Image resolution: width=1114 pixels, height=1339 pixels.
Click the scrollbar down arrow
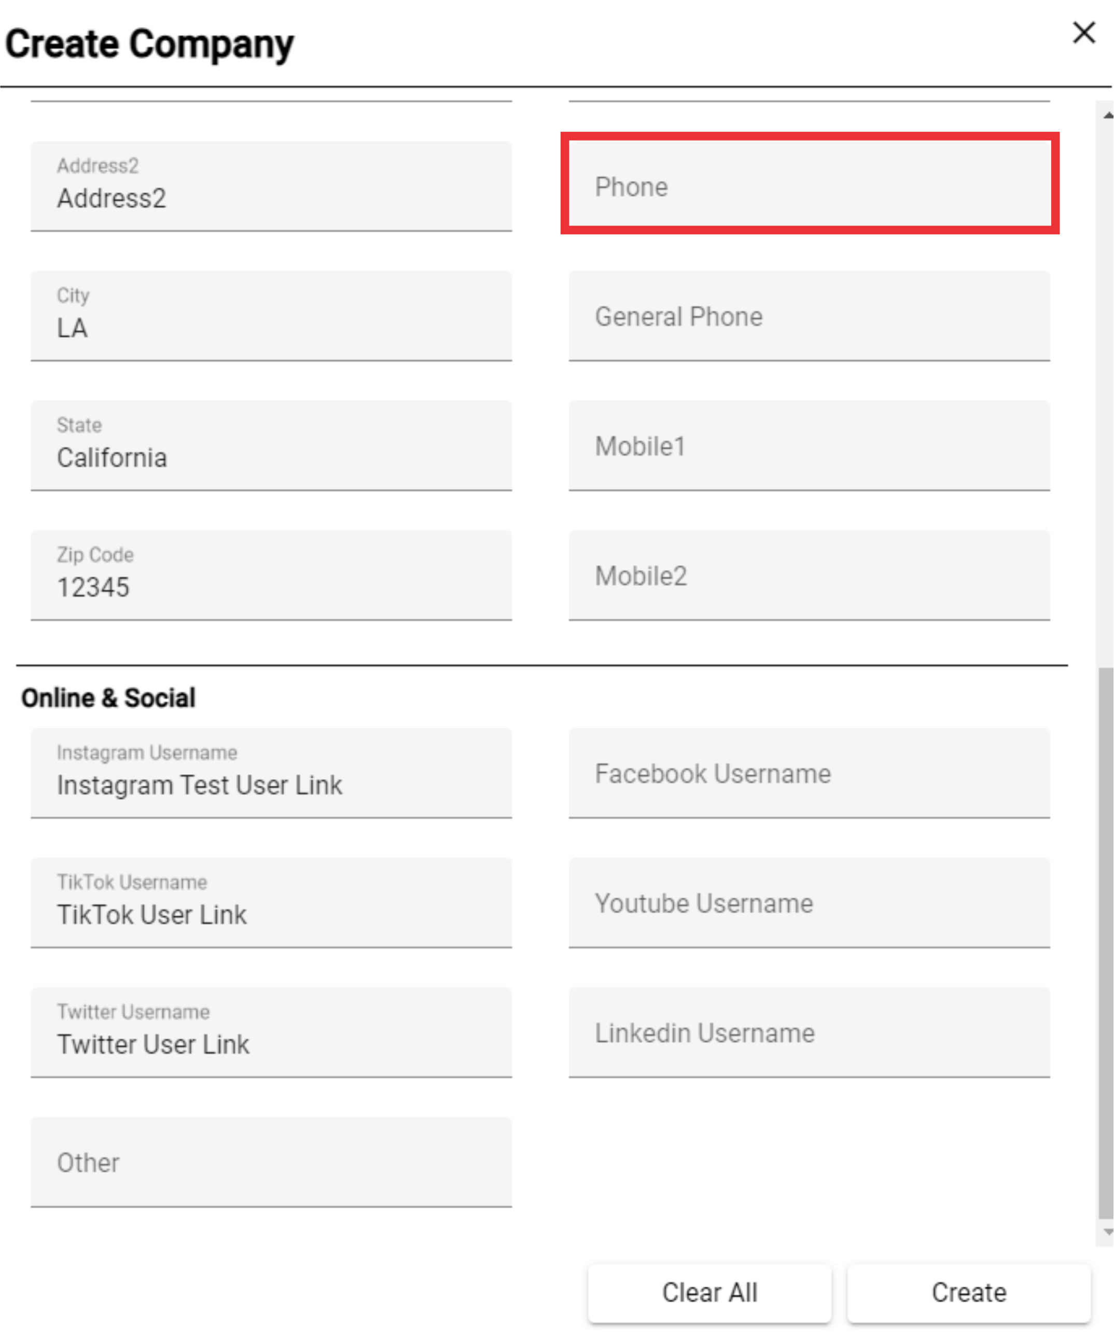point(1108,1232)
